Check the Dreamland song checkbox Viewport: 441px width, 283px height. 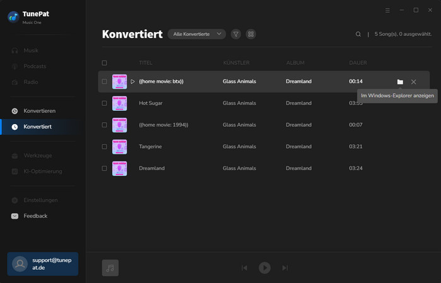point(105,168)
